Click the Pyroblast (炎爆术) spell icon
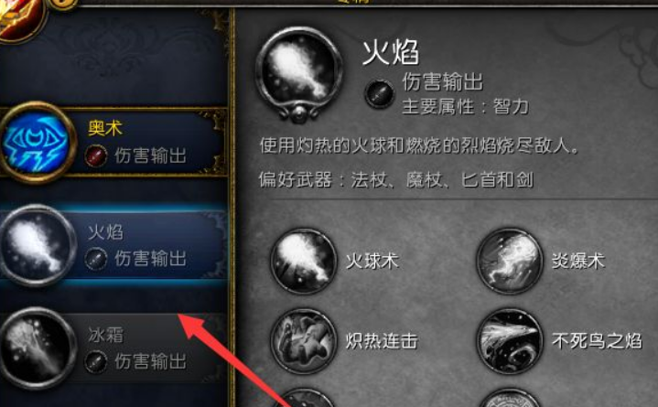Viewport: 658px width, 407px height. pyautogui.click(x=510, y=261)
